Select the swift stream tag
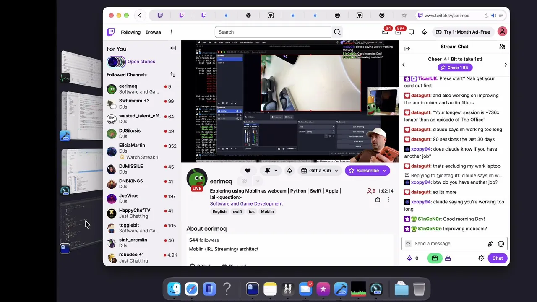 237,212
